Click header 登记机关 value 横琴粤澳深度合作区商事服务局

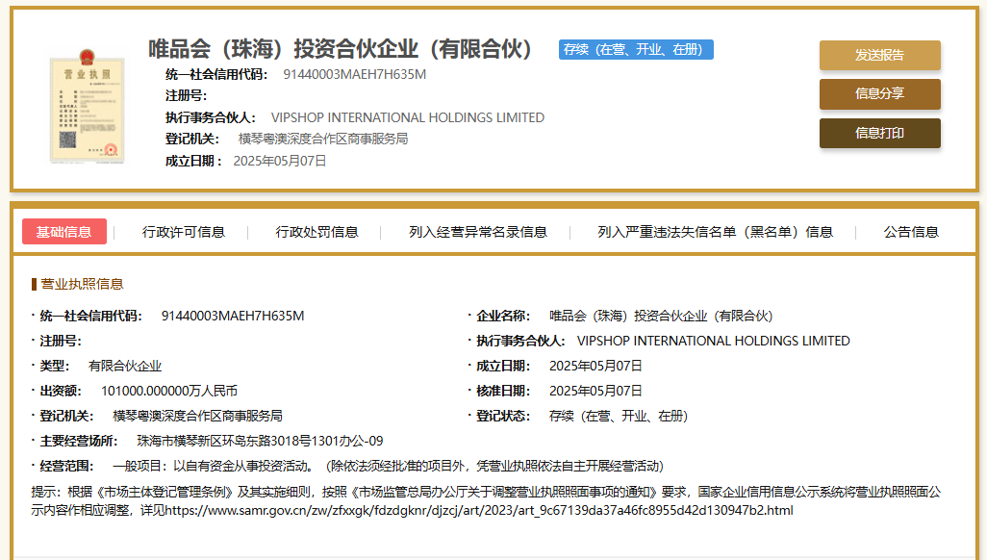click(x=323, y=139)
